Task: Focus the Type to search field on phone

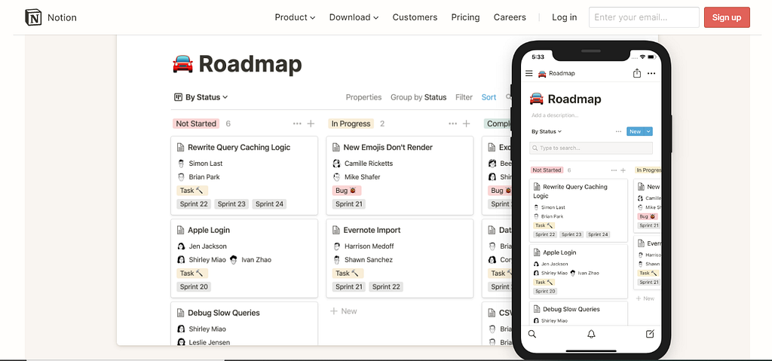Action: click(591, 148)
